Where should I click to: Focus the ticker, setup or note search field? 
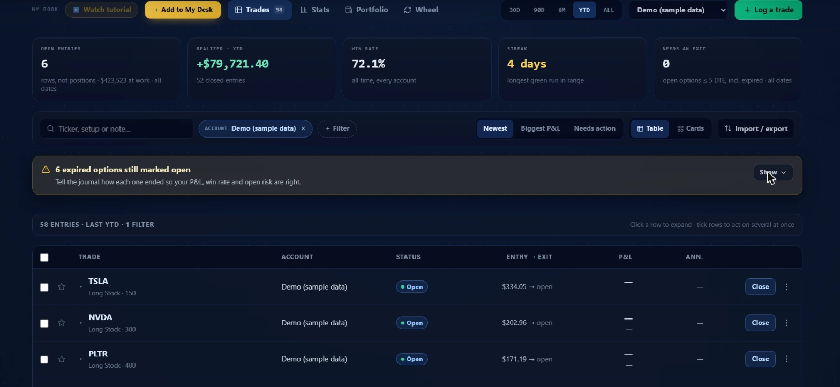(x=117, y=129)
